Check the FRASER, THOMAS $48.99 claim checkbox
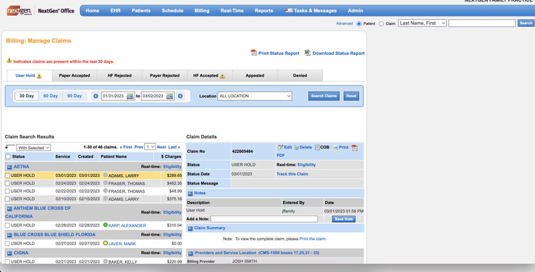The width and height of the screenshot is (535, 272). 7,191
